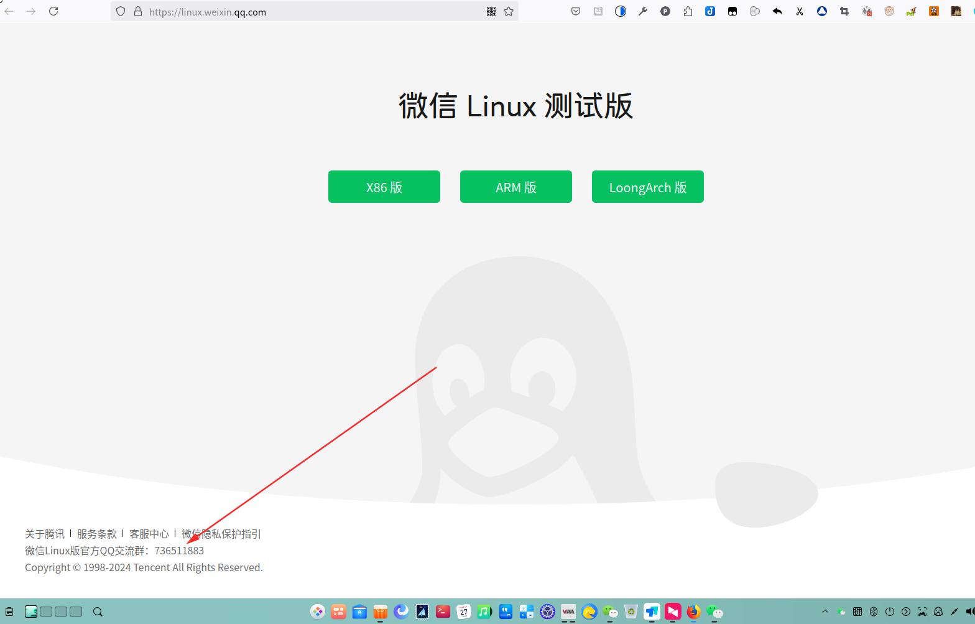Show the page QR code

coord(491,11)
